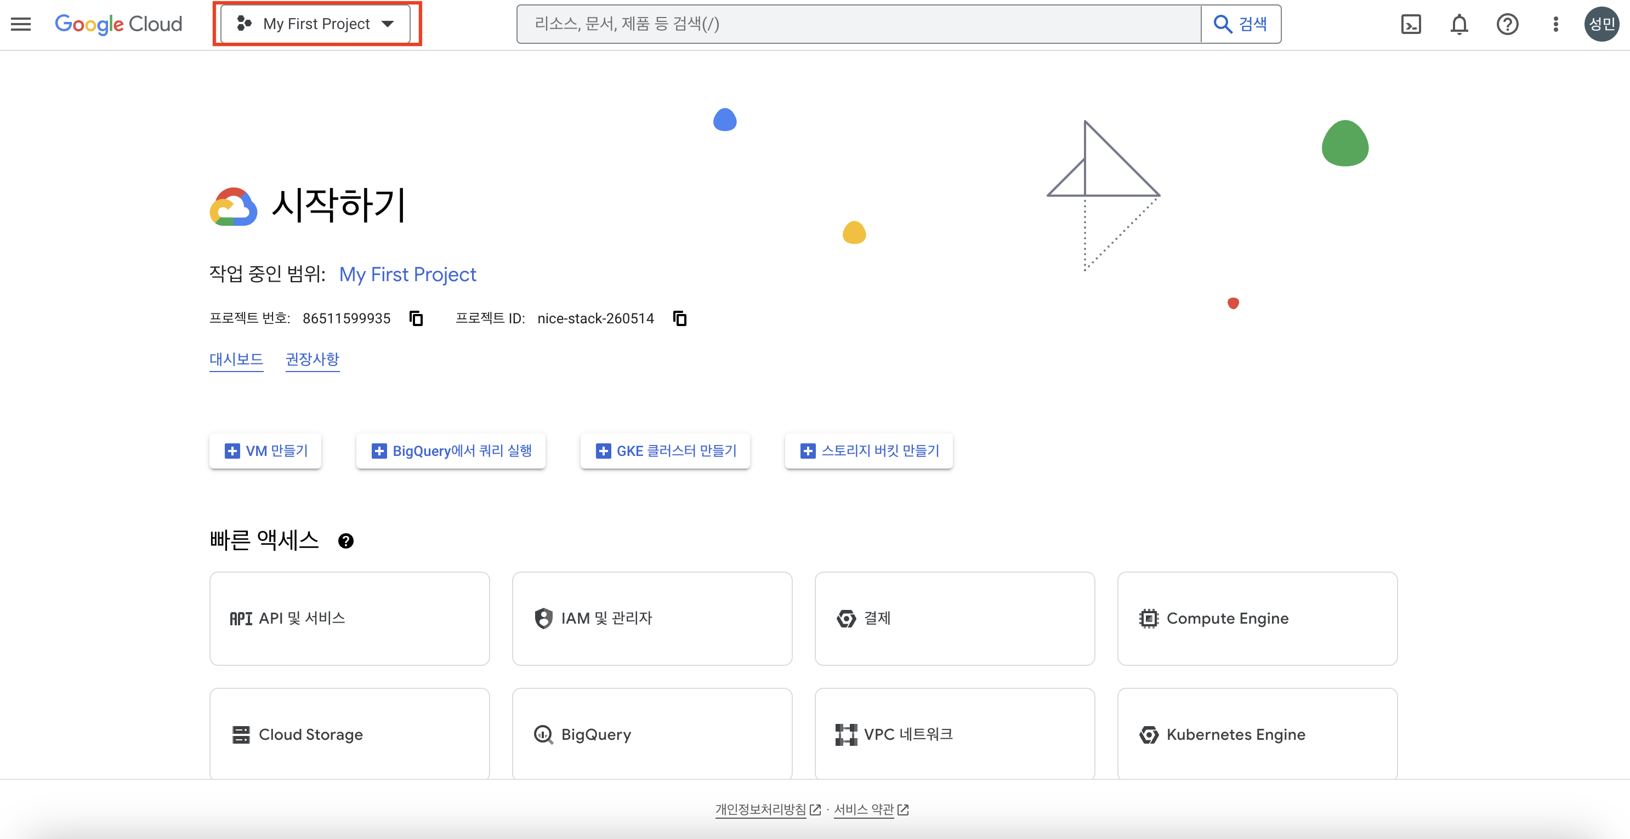Image resolution: width=1630 pixels, height=839 pixels.
Task: Open the VPC 네트워크 card
Action: [x=954, y=734]
